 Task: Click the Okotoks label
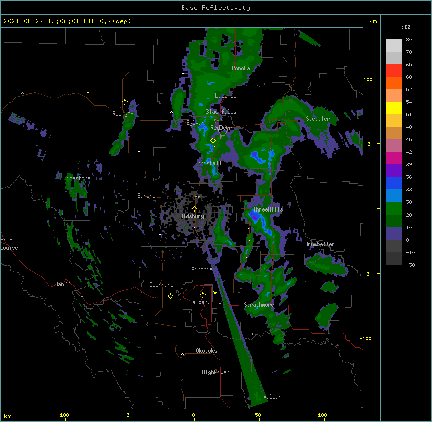coord(206,351)
